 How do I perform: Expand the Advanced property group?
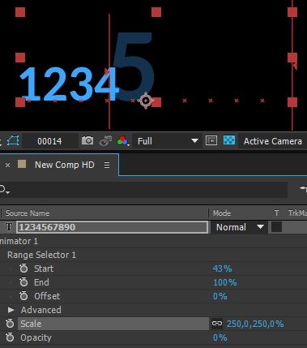pyautogui.click(x=11, y=310)
